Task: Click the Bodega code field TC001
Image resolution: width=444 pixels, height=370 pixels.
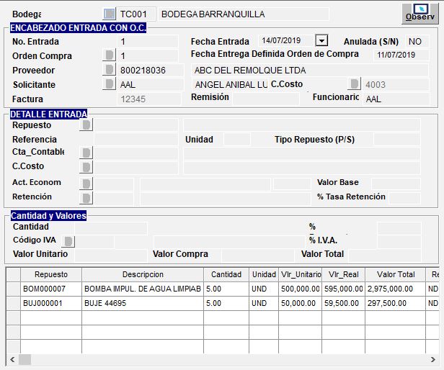Action: click(136, 14)
